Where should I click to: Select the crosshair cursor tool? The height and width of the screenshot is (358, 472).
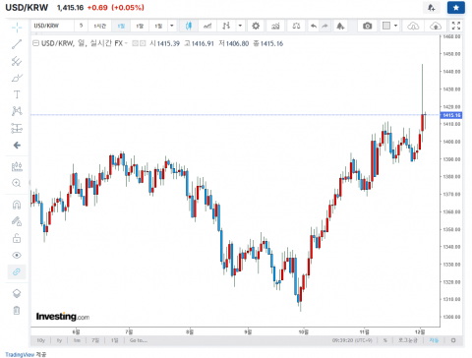pos(17,28)
